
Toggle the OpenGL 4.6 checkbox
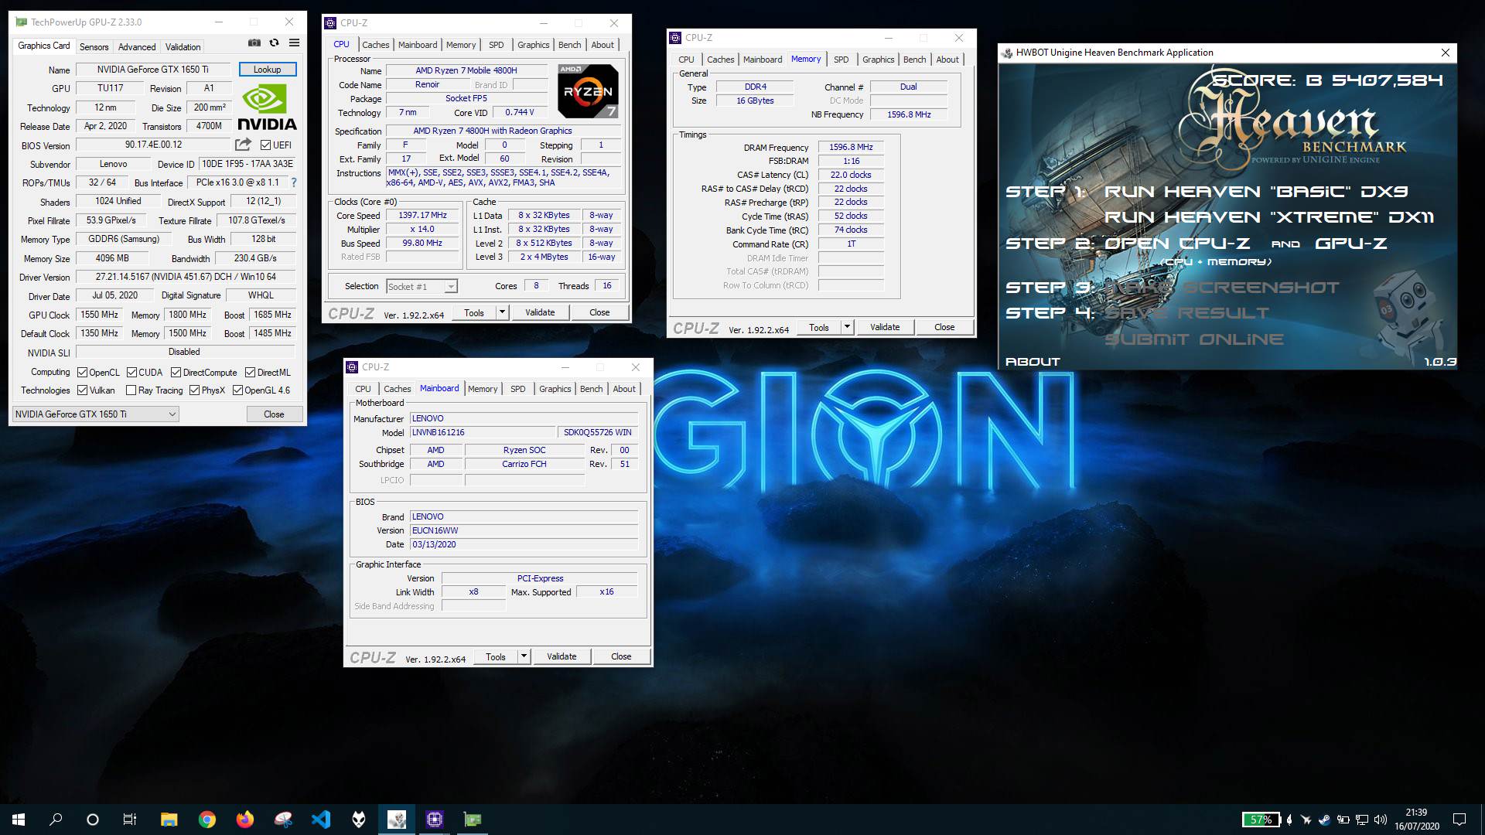coord(237,390)
